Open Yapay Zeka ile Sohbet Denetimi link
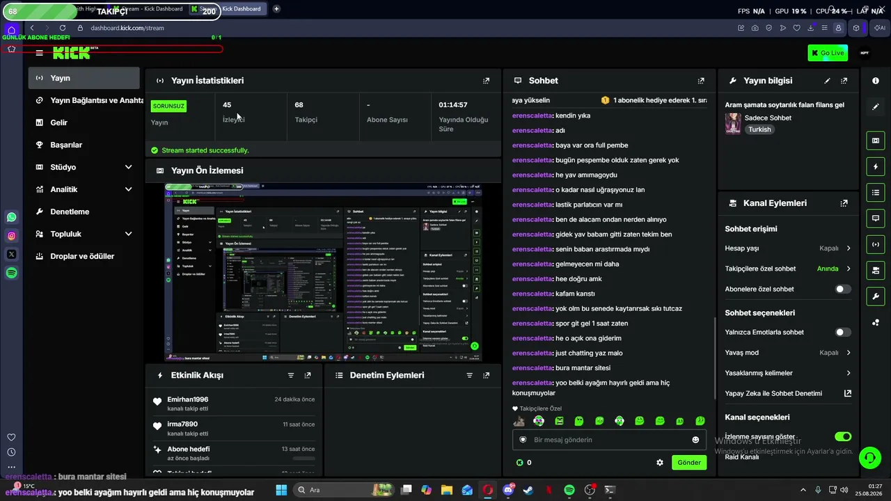891x501 pixels. coord(788,393)
